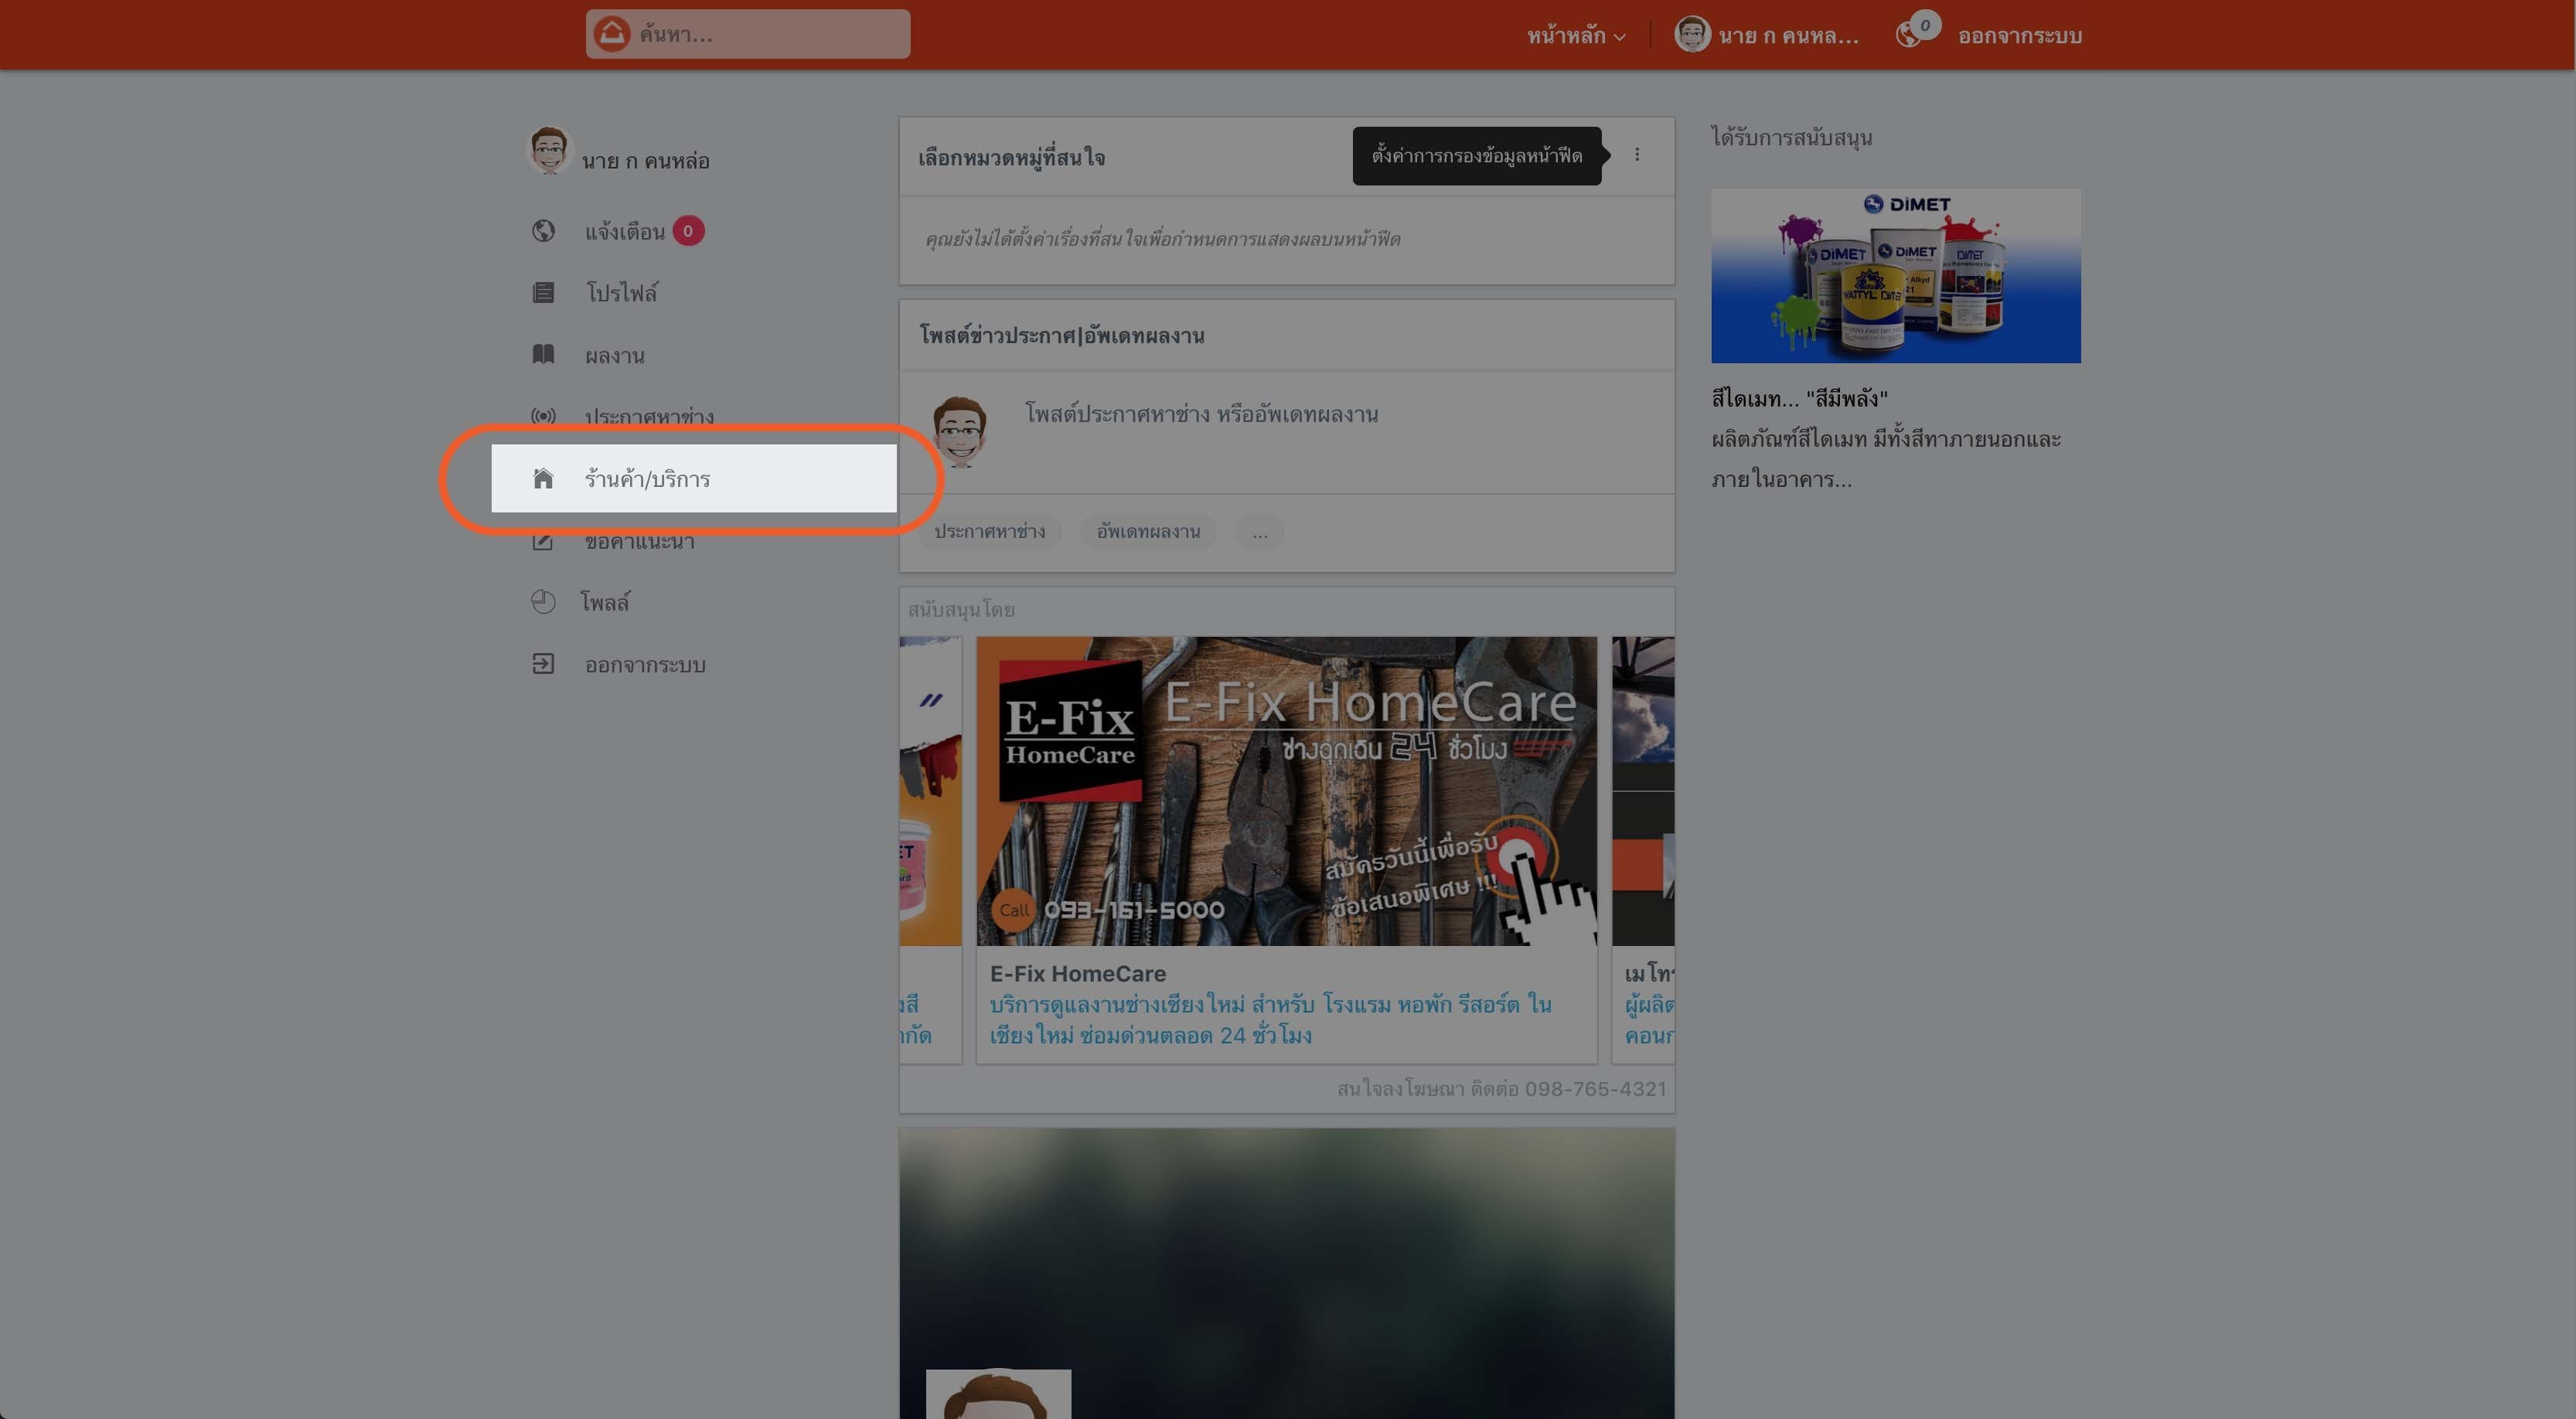The width and height of the screenshot is (2576, 1419).
Task: Click the exit icon beside sidebar ออกจากระบบ
Action: coord(543,664)
